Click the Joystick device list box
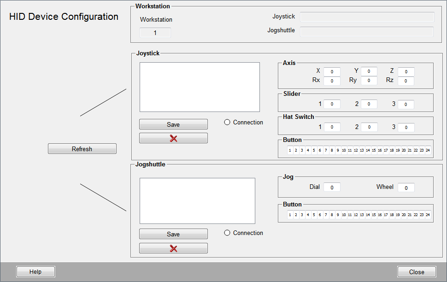447x282 pixels. (200, 87)
